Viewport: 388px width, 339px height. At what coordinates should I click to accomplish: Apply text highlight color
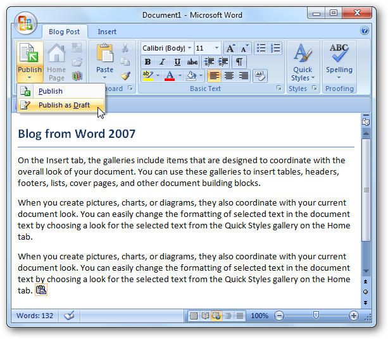[148, 76]
